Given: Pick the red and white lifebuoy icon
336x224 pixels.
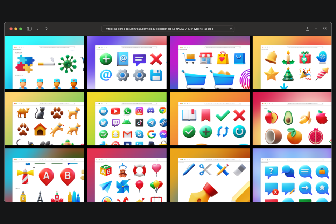Looking at the screenshot, I should (x=140, y=171).
